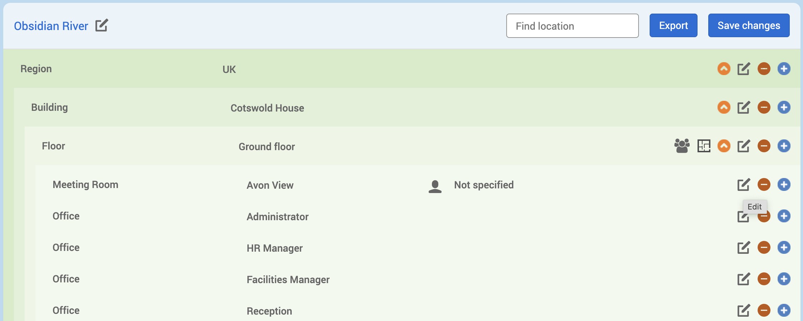Edit the Avon View meeting room
Image resolution: width=803 pixels, height=321 pixels.
click(743, 185)
